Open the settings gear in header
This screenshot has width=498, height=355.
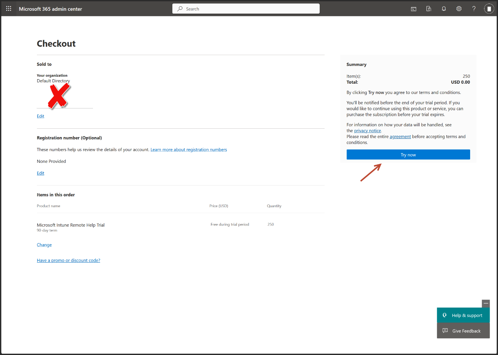coord(459,9)
